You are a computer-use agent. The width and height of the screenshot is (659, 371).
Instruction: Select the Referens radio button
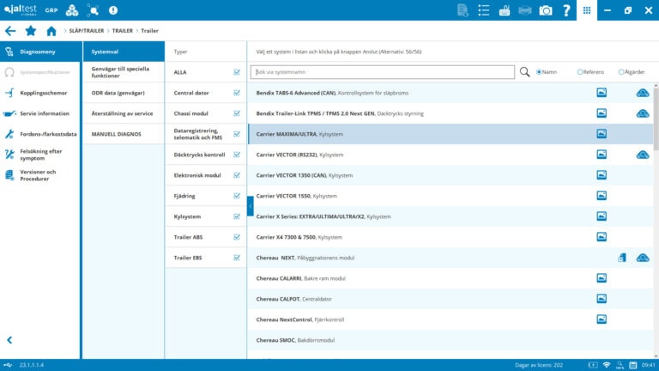580,72
